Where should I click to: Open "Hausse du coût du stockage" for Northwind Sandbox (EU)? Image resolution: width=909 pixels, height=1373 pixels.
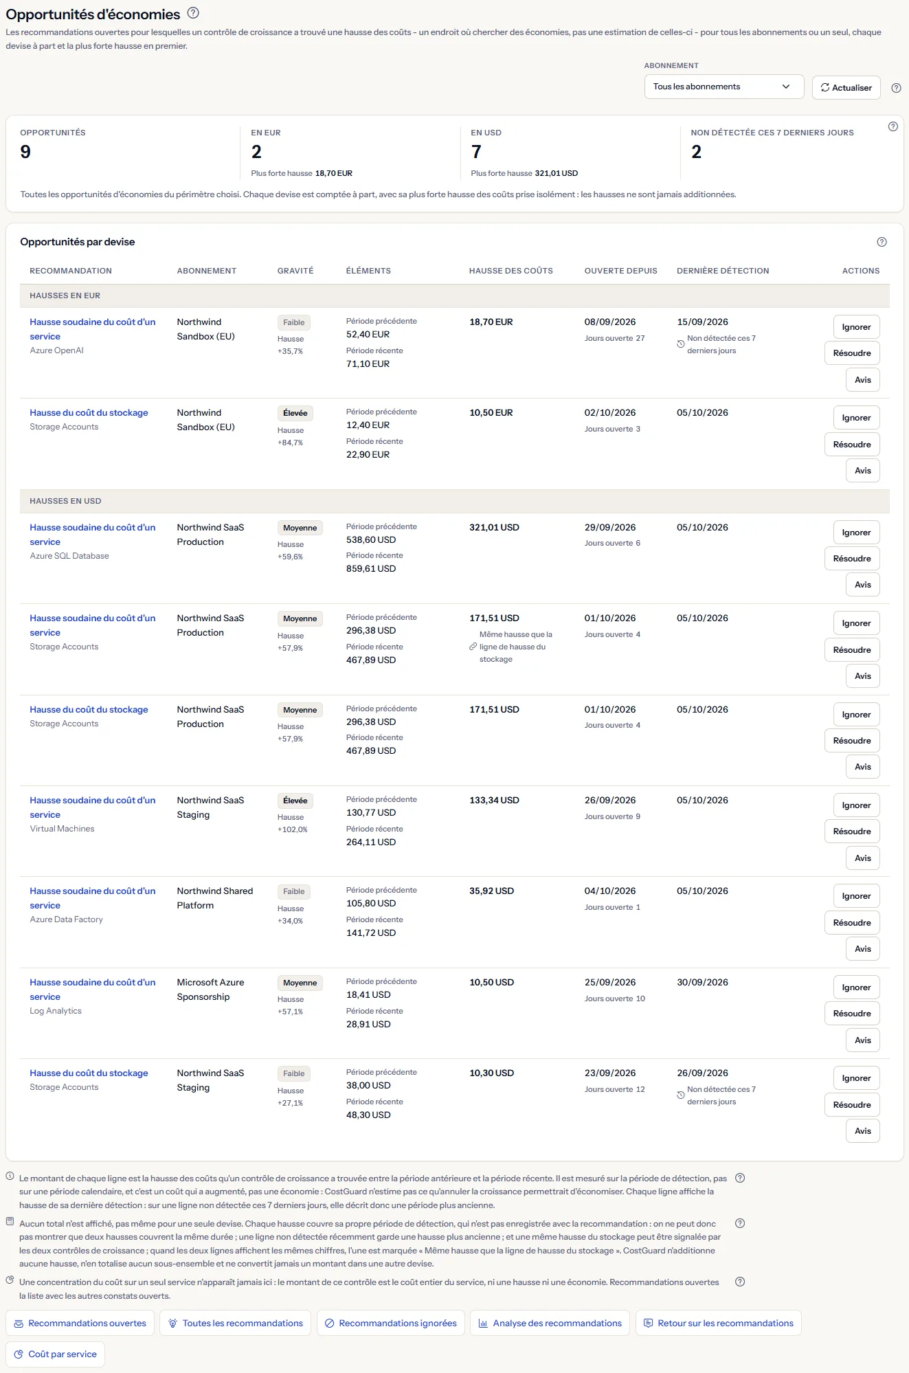click(89, 413)
